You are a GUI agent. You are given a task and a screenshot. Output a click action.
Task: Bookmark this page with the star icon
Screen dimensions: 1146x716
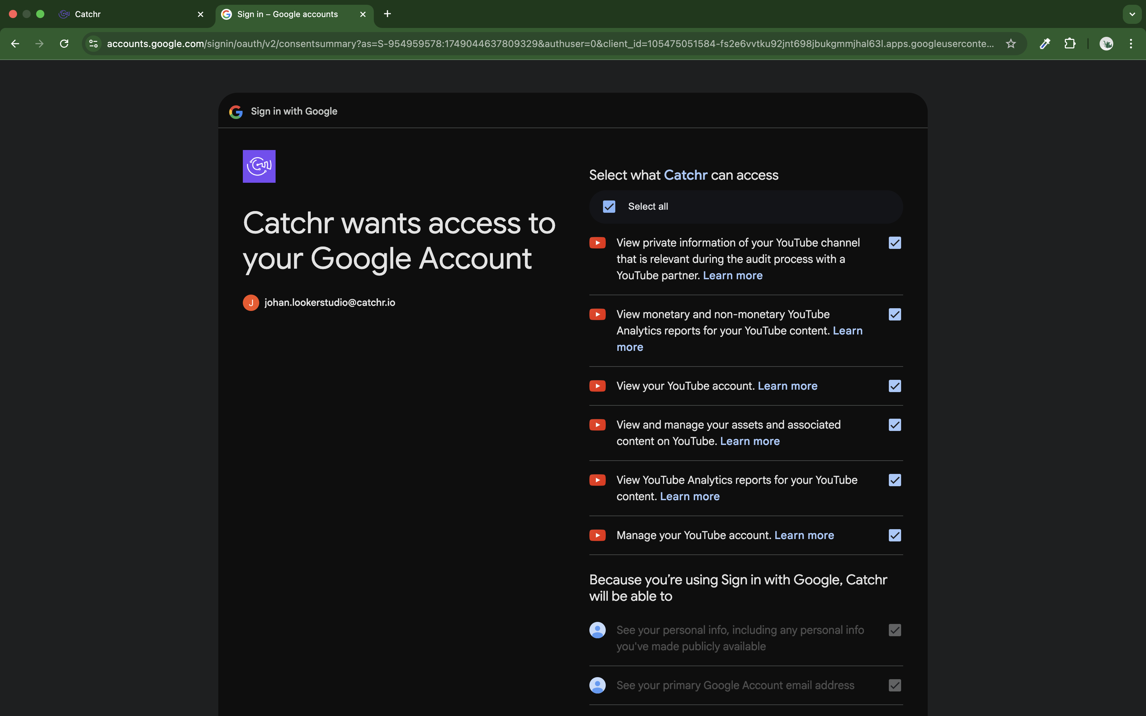(1011, 44)
